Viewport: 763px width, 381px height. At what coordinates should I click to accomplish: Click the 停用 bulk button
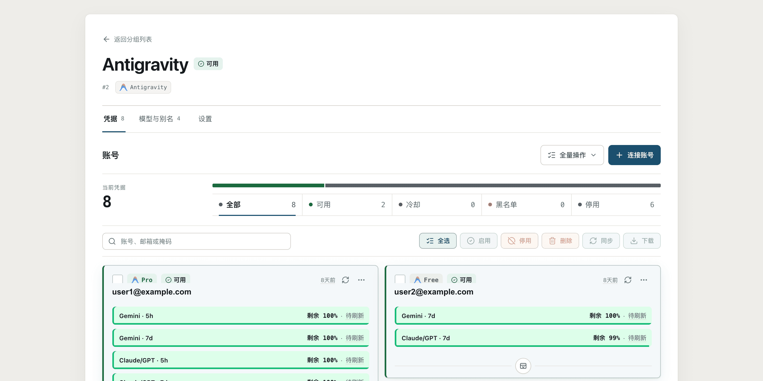[x=520, y=241]
